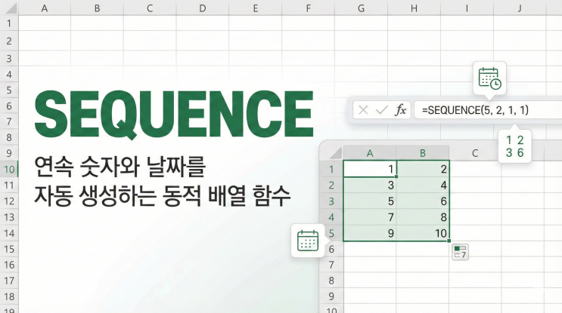Select column J header in background sheet
Screen dimensions: 562x313
pos(520,8)
